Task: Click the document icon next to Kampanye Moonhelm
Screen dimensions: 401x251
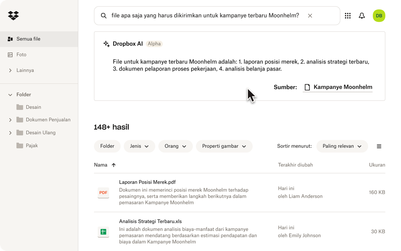Action: click(x=307, y=87)
